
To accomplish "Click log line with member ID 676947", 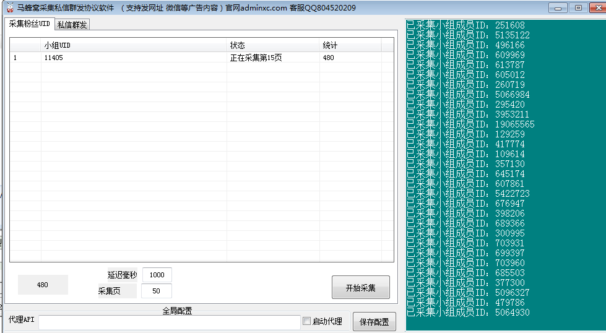I will coord(465,204).
